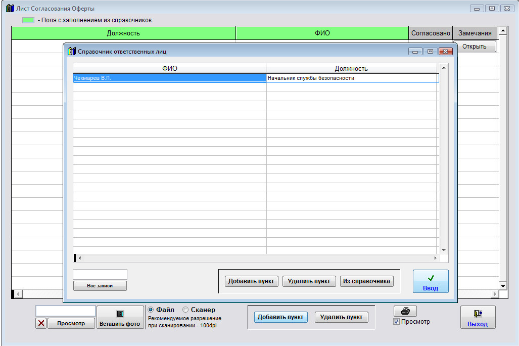519x346 pixels.
Task: Click the Согласовано column header
Action: tap(431, 33)
